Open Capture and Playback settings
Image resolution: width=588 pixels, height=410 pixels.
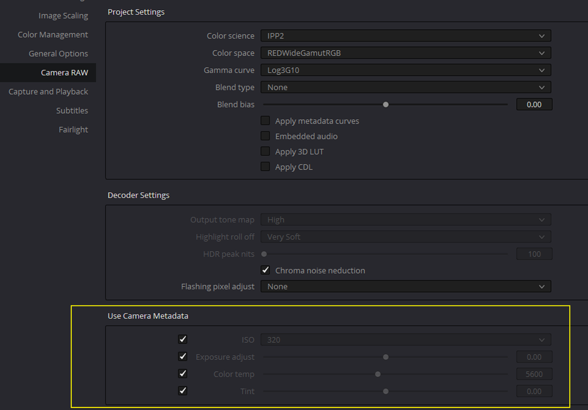[49, 92]
